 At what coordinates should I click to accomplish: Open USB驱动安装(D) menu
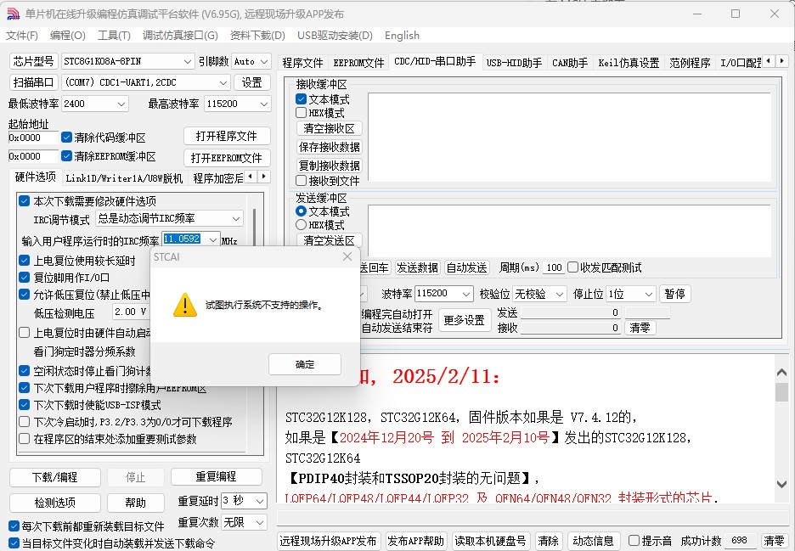click(x=335, y=36)
